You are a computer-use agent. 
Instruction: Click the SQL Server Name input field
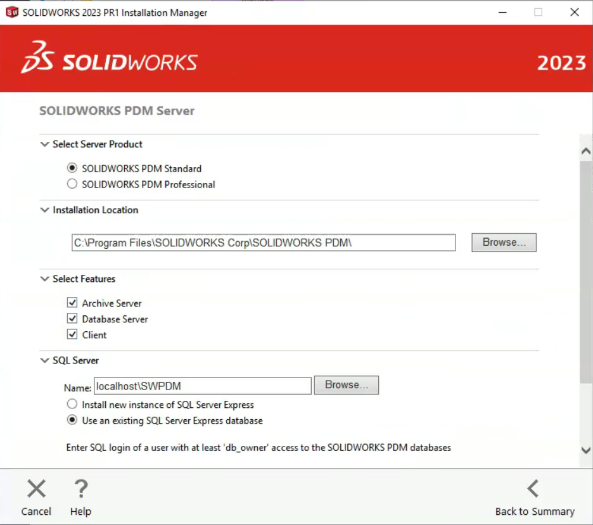[x=203, y=386]
